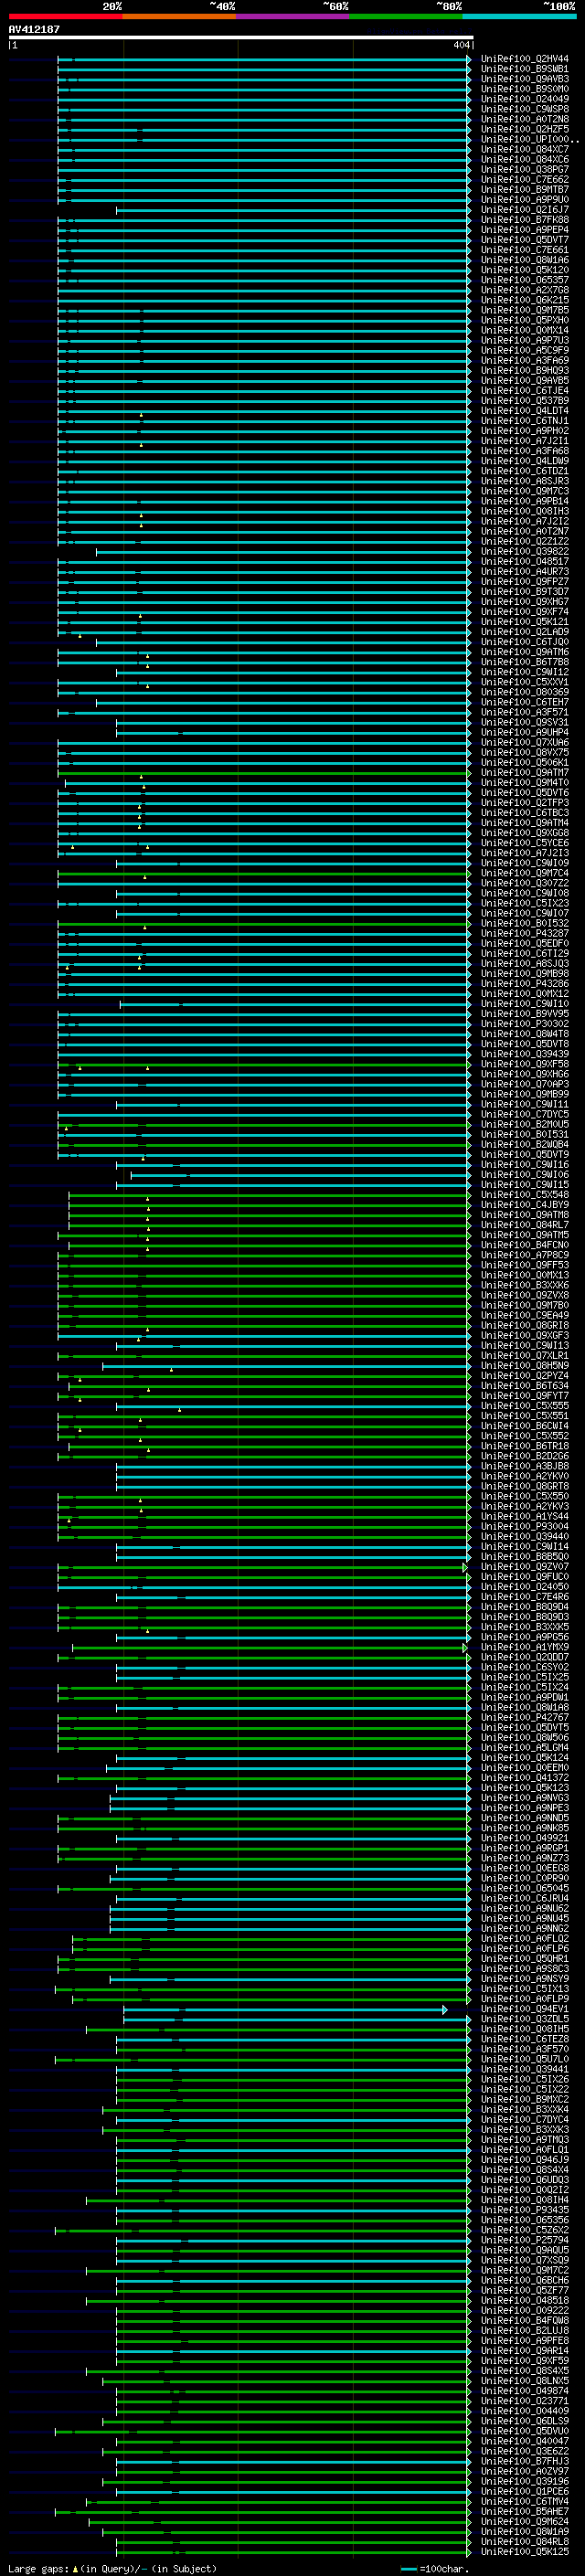Screen dimensions: 585x2576
Task: Select label UniRef100_B7FHJ3
Action: [524, 2460]
